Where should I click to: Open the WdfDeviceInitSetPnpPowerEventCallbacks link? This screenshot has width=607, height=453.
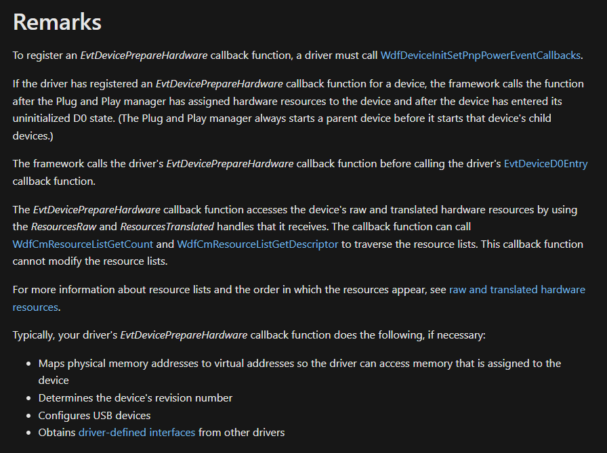[480, 56]
